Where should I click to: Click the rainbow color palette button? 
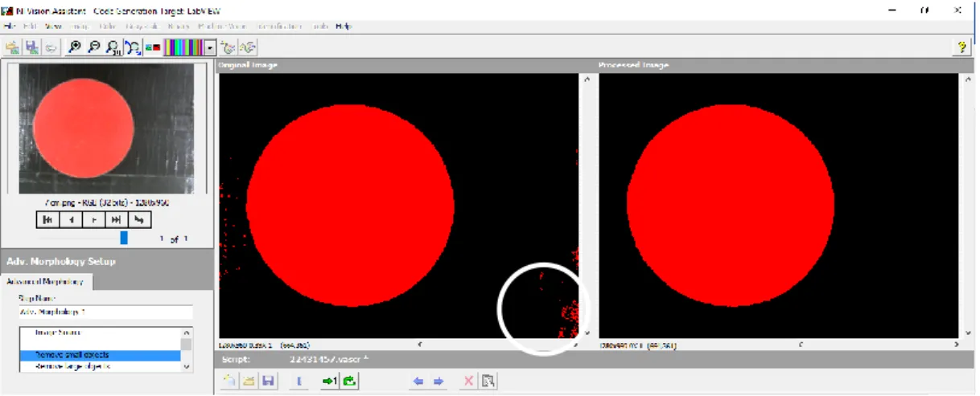183,47
